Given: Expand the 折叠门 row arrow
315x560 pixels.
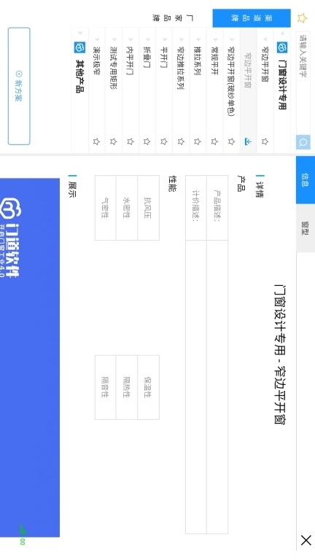Looking at the screenshot, I should point(147,39).
